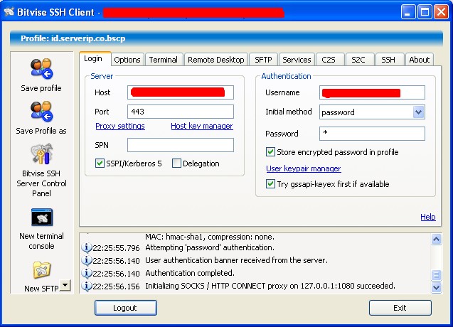Uncheck Store encrypted password in profile
This screenshot has width=453, height=327.
[270, 152]
